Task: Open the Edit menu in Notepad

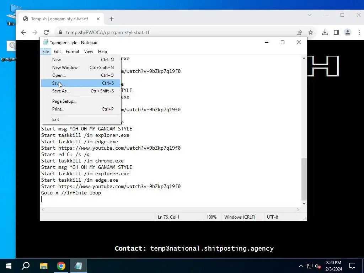Action: coord(57,52)
